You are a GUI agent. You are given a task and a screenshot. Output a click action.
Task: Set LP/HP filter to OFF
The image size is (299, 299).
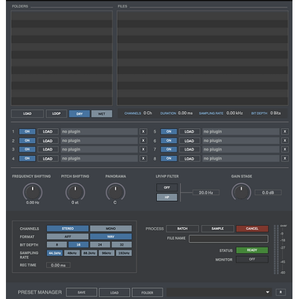[167, 187]
